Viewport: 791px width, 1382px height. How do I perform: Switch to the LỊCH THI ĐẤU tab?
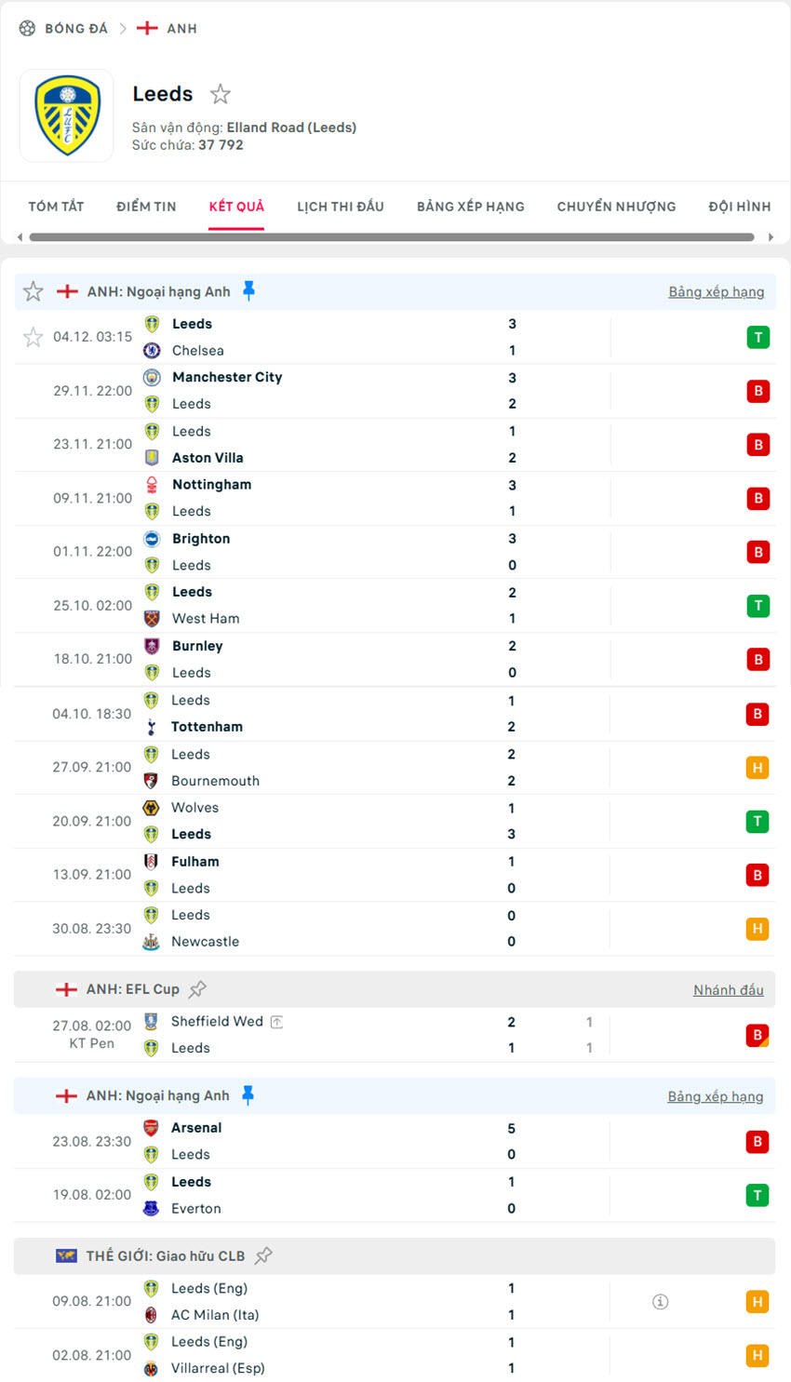pos(341,207)
